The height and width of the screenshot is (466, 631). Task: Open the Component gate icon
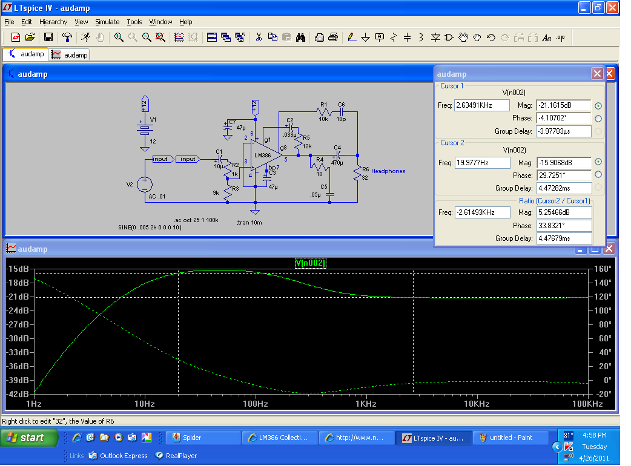449,38
